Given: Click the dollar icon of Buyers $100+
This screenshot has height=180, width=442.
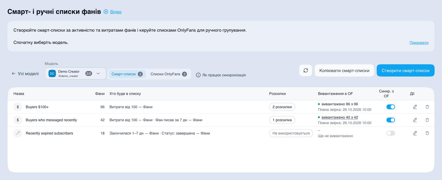Looking at the screenshot, I should pyautogui.click(x=18, y=107).
